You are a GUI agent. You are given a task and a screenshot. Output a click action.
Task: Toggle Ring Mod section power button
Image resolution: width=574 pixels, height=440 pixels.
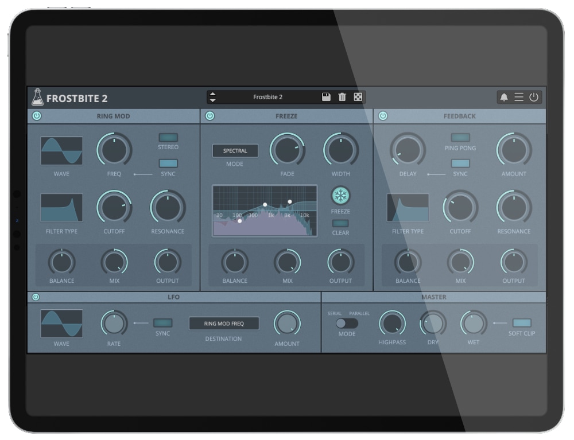(x=37, y=116)
